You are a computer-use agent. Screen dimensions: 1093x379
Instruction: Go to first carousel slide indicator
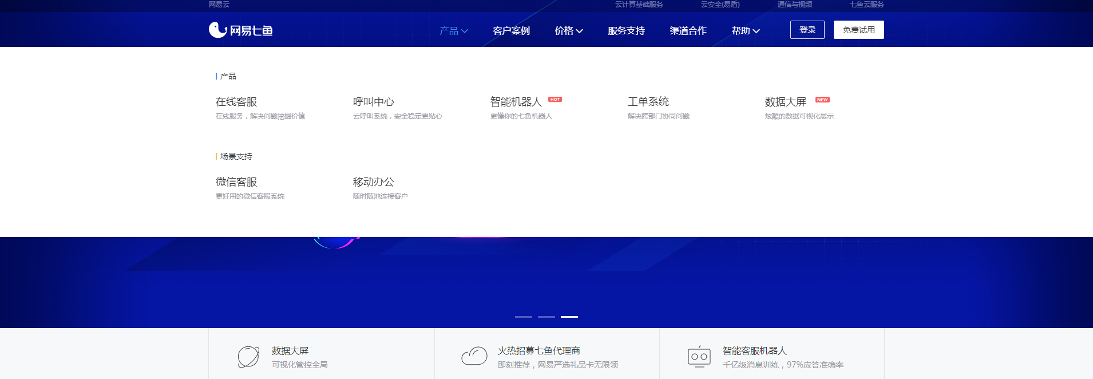pyautogui.click(x=524, y=317)
